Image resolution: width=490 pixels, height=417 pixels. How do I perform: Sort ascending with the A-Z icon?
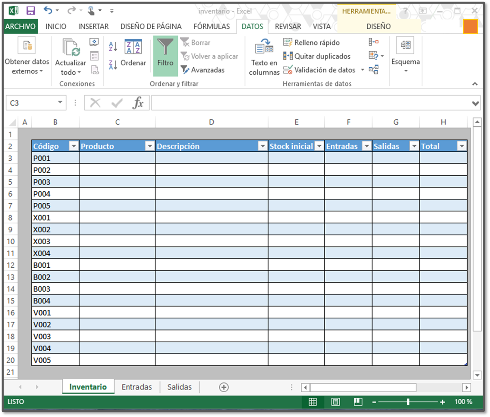pyautogui.click(x=113, y=46)
